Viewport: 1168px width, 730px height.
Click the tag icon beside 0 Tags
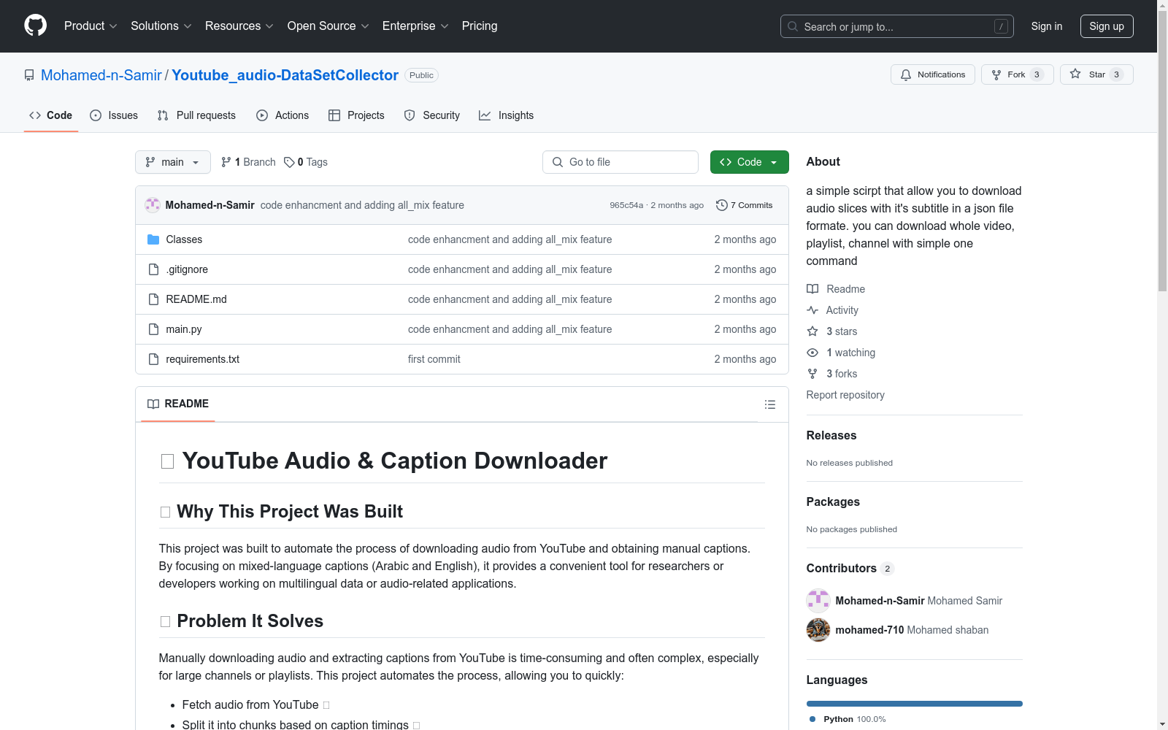click(x=289, y=162)
